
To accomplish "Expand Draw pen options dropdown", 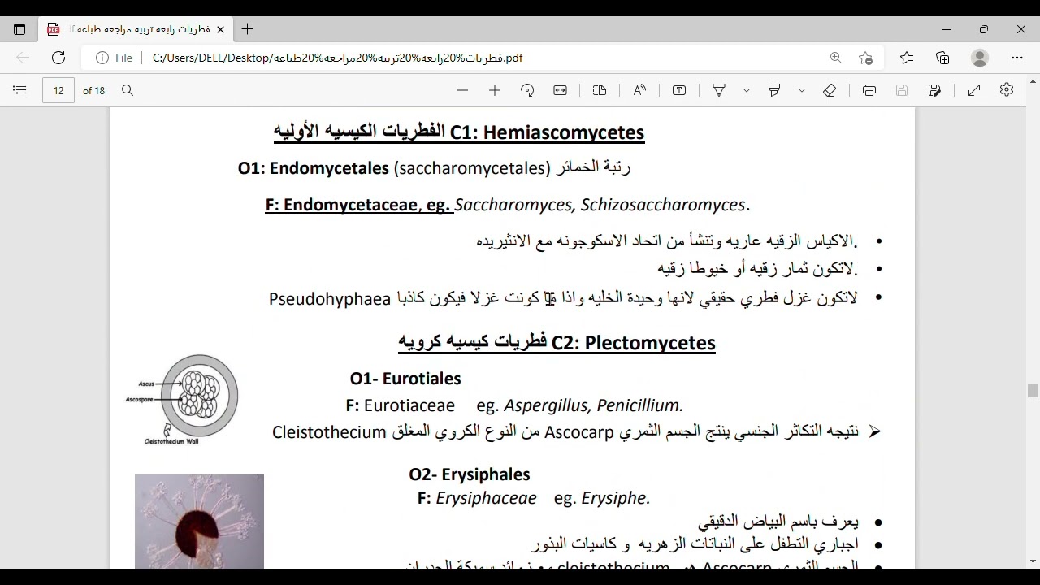I will (746, 90).
